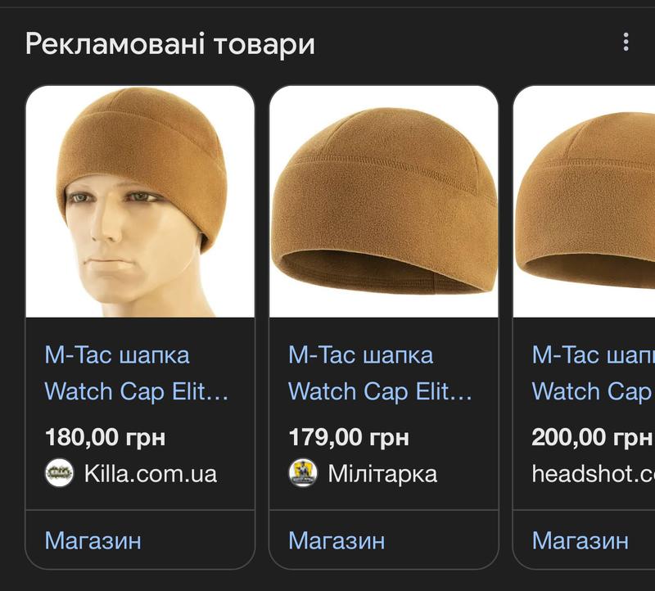
Task: Visit the Мілітарка seller name
Action: [382, 474]
